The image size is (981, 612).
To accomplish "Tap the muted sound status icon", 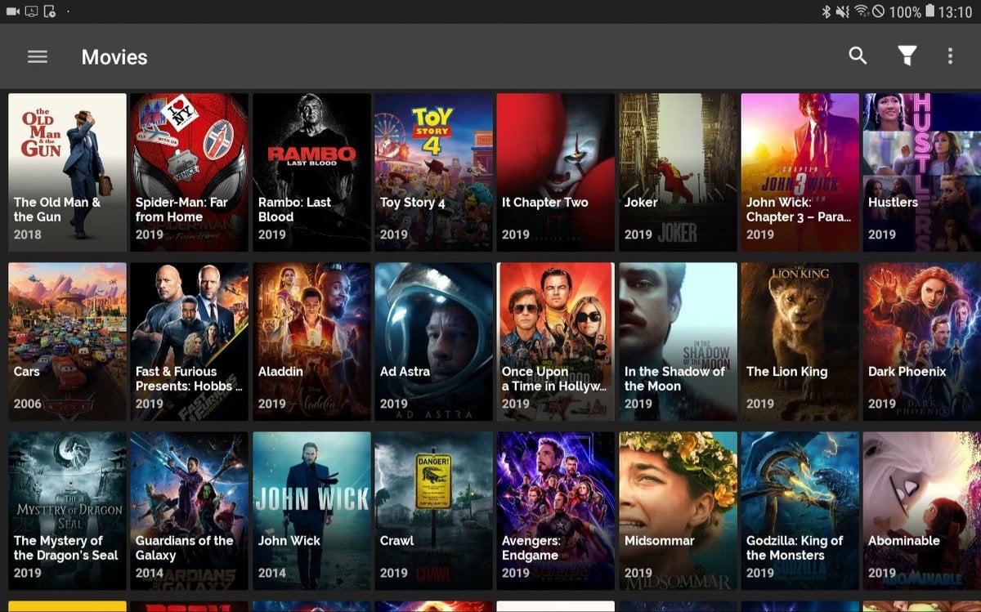I will [843, 11].
